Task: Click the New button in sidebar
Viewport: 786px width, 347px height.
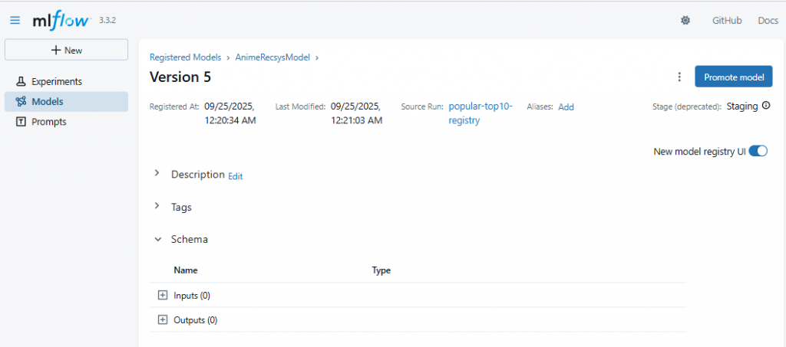Action: (66, 50)
